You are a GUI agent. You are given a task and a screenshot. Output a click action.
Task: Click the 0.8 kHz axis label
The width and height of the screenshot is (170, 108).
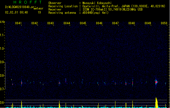[x=2, y=76]
